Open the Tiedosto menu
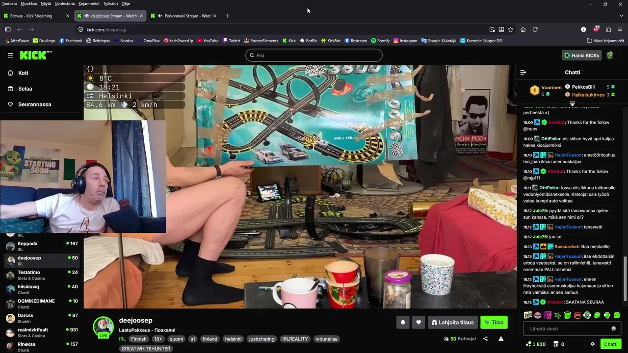Screen dimensions: 628x353 (9, 3)
